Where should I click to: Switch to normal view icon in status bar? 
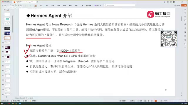[145, 101]
